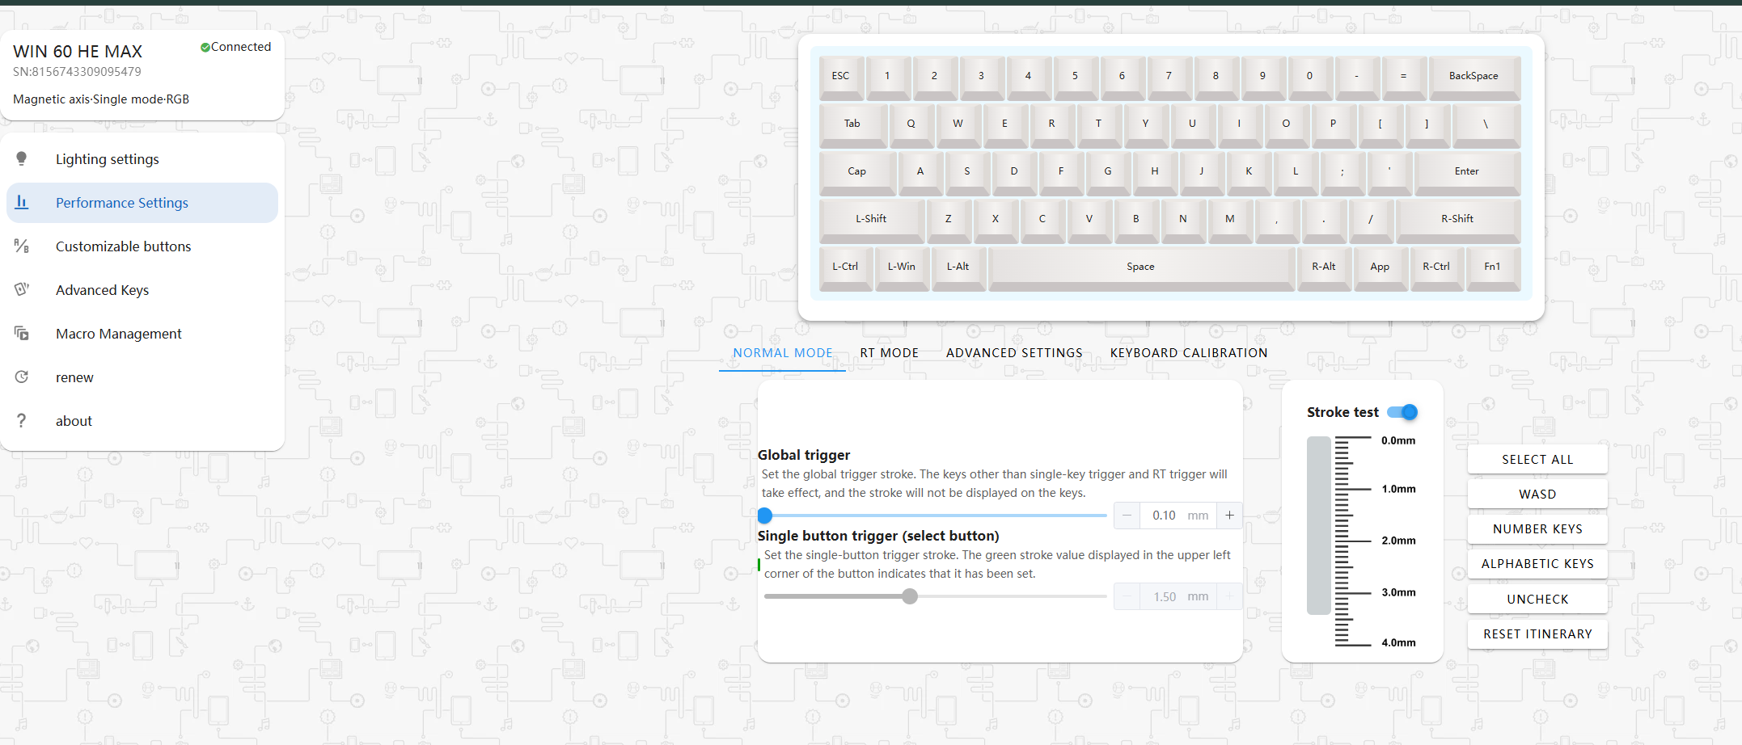Open the ADVANCED SETTINGS tab
The height and width of the screenshot is (745, 1742).
click(x=1014, y=353)
